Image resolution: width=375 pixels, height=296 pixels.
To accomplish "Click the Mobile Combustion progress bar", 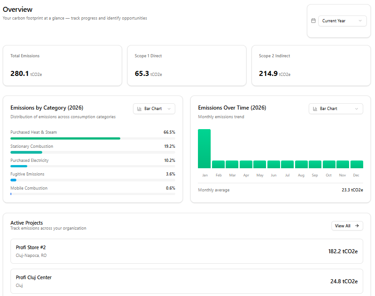I will coord(93,194).
